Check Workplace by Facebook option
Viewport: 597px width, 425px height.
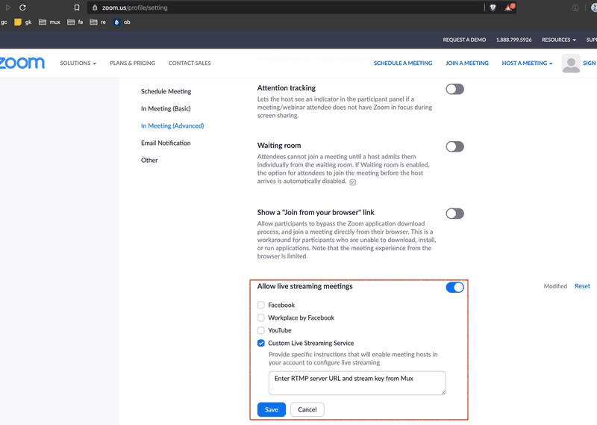[260, 317]
